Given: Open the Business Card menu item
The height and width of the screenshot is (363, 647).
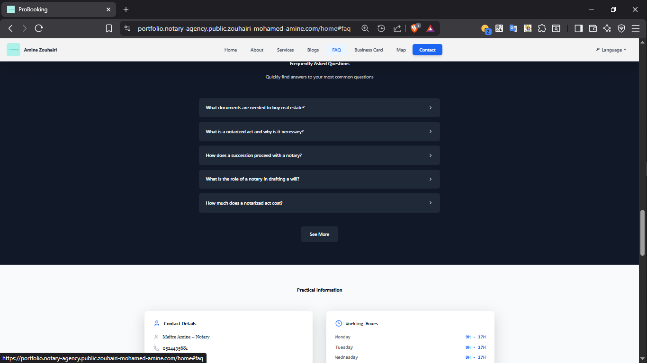Looking at the screenshot, I should tap(368, 50).
